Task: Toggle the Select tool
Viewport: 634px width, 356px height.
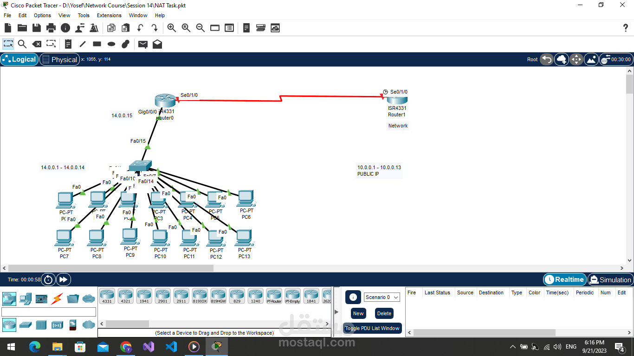Action: click(x=8, y=44)
